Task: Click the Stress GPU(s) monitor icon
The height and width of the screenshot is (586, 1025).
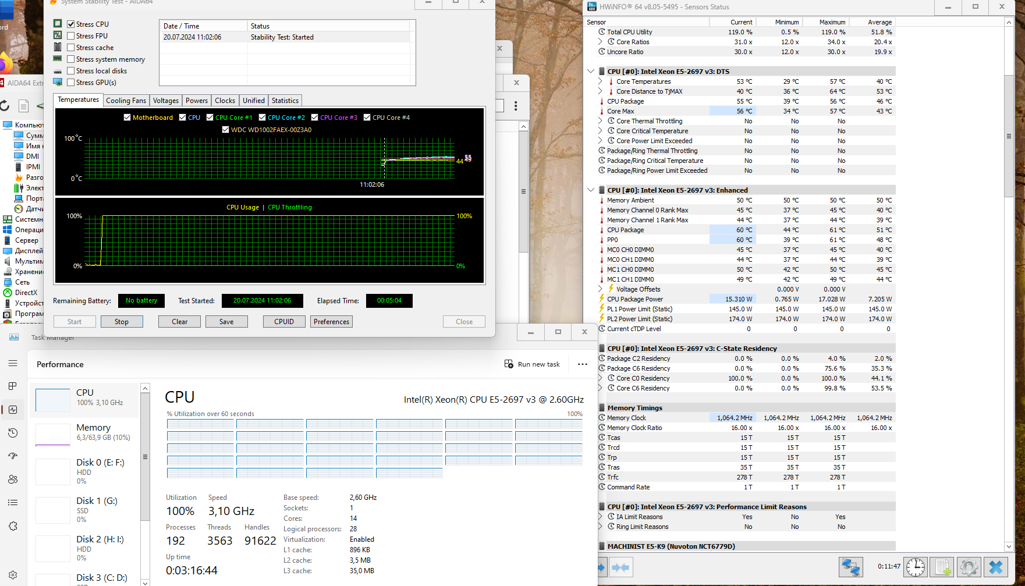Action: pyautogui.click(x=58, y=82)
